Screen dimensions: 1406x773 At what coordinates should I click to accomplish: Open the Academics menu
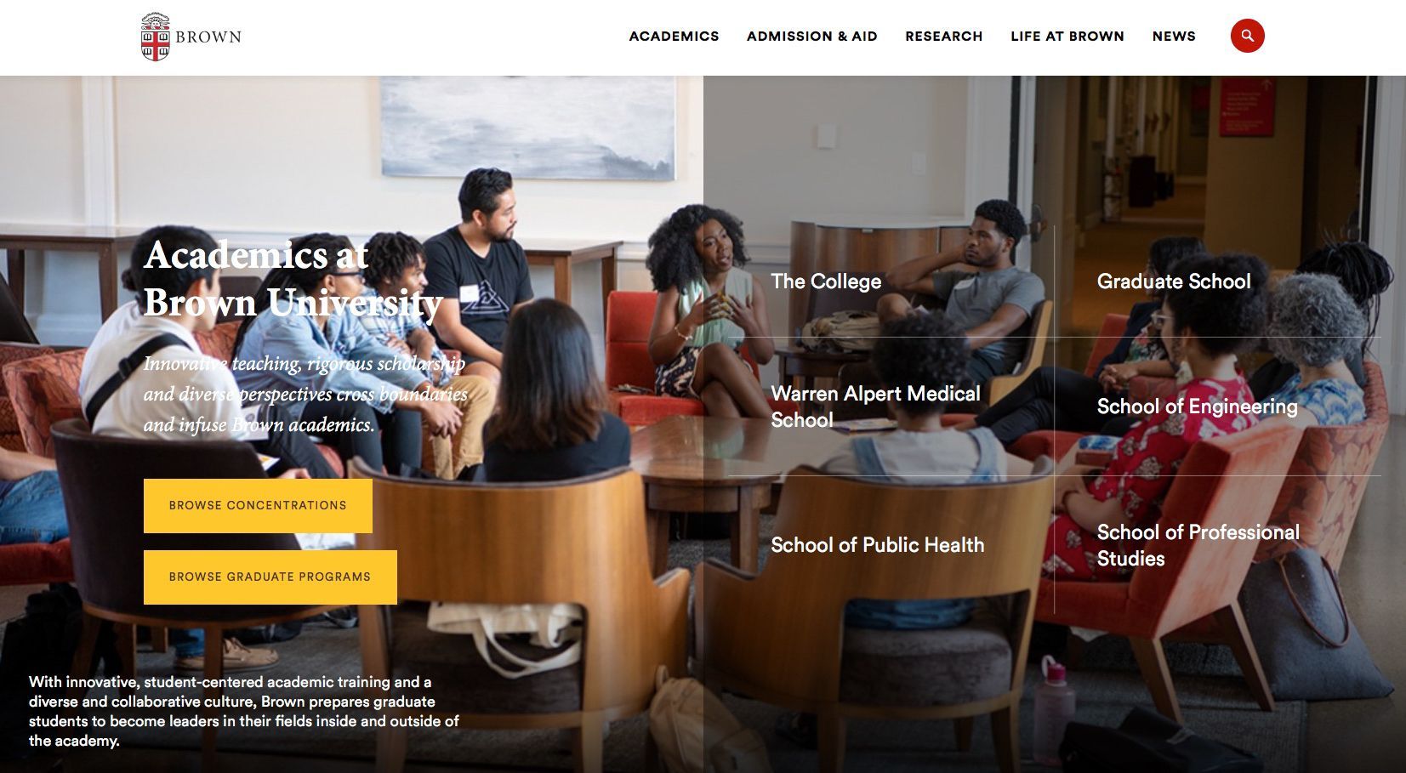(674, 36)
